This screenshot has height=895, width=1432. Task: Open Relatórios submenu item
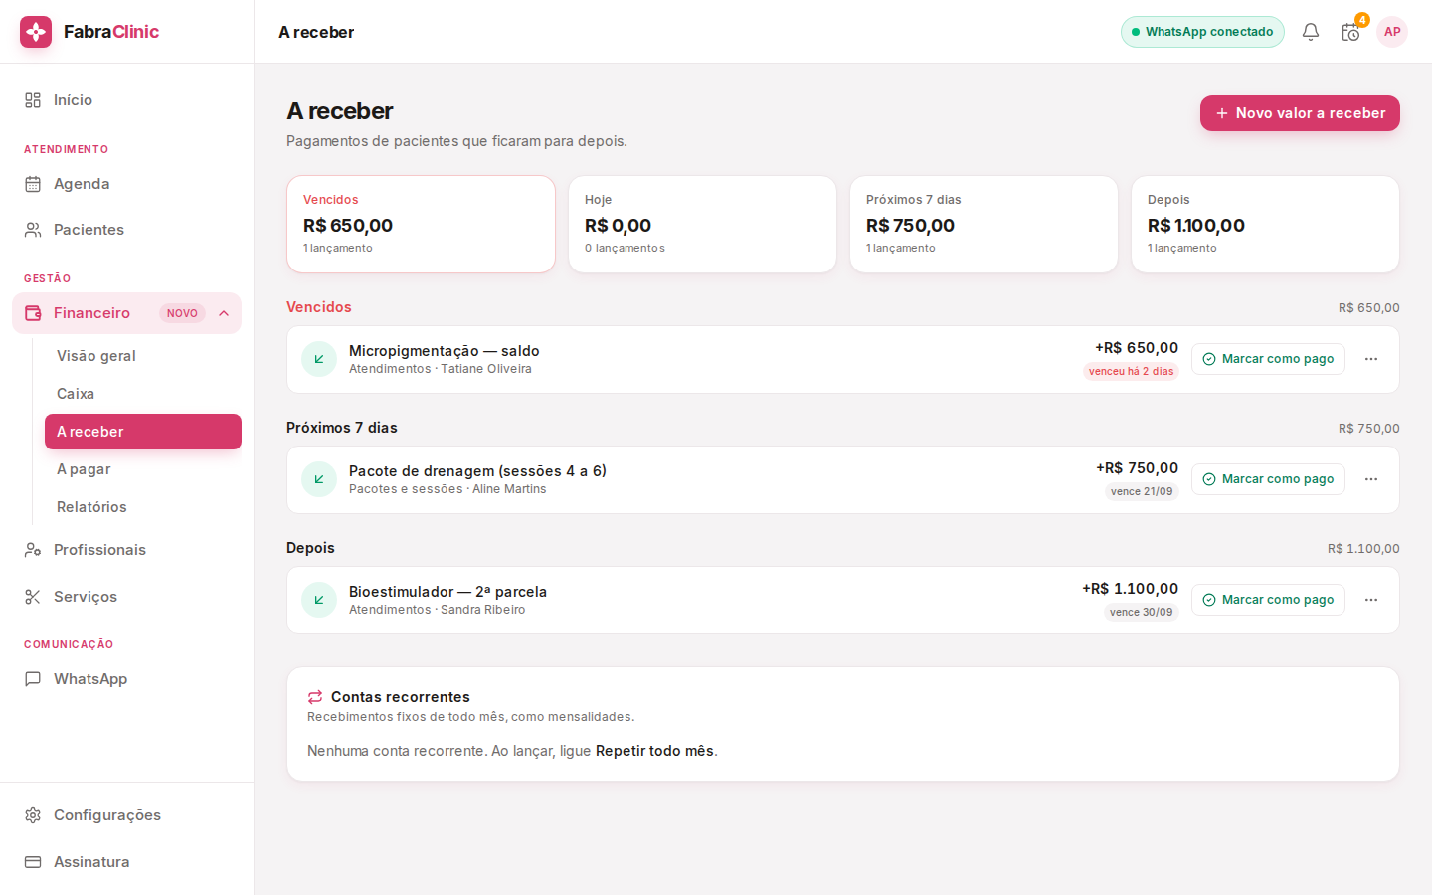[143, 507]
